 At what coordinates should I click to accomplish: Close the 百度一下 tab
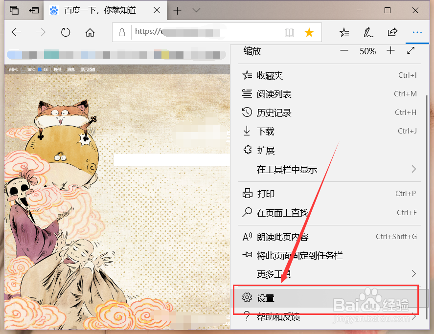tap(157, 10)
